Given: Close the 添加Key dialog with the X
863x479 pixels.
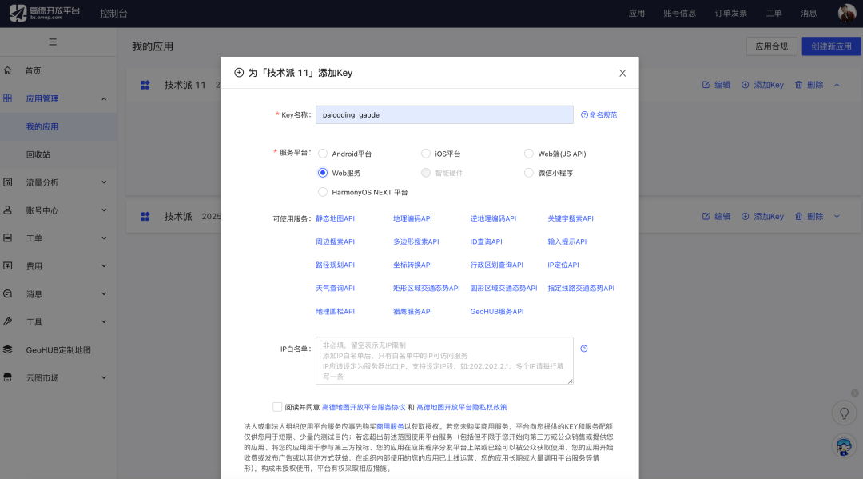Looking at the screenshot, I should pos(622,74).
